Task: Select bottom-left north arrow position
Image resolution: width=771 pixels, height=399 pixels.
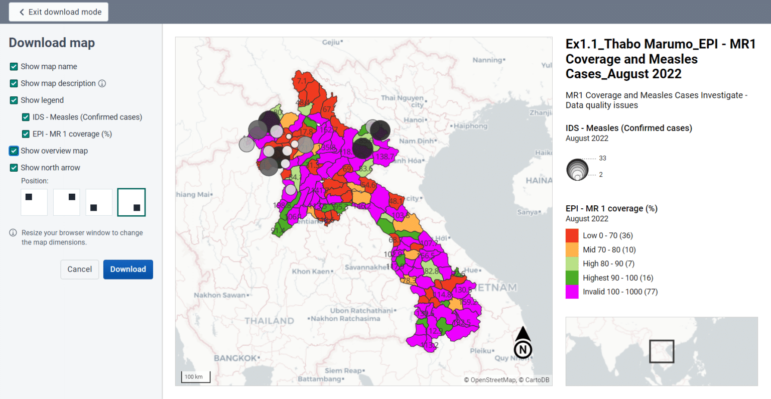Action: pos(99,202)
